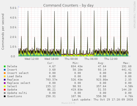Image resolution: width=137 pixels, height=106 pixels.
Task: Click the Wed 18:00 time axis label
Action: click(x=51, y=59)
